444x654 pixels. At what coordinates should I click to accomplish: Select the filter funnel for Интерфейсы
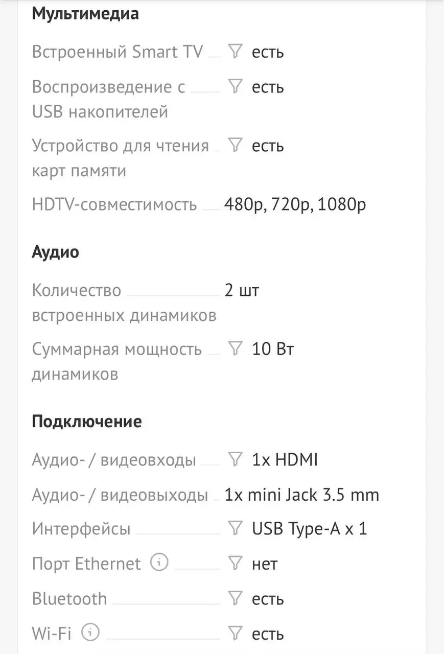[x=235, y=529]
